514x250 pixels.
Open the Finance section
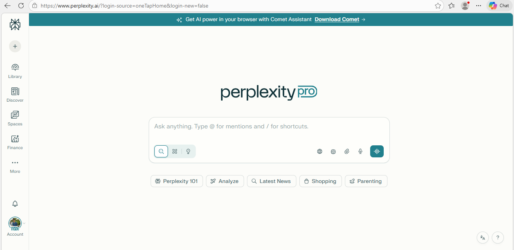point(15,142)
